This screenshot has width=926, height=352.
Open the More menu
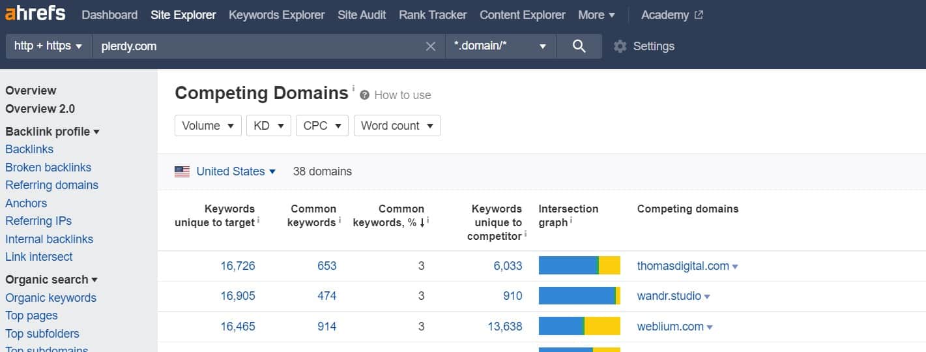[x=596, y=14]
